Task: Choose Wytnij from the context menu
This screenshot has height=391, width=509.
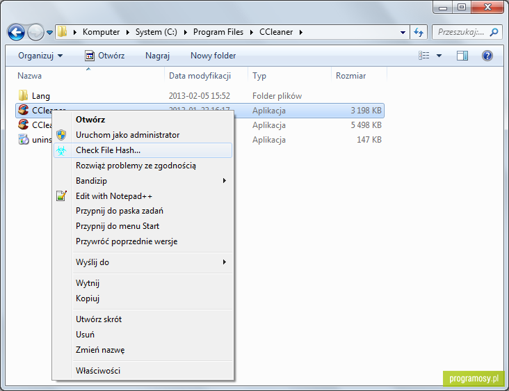Action: tap(143, 283)
